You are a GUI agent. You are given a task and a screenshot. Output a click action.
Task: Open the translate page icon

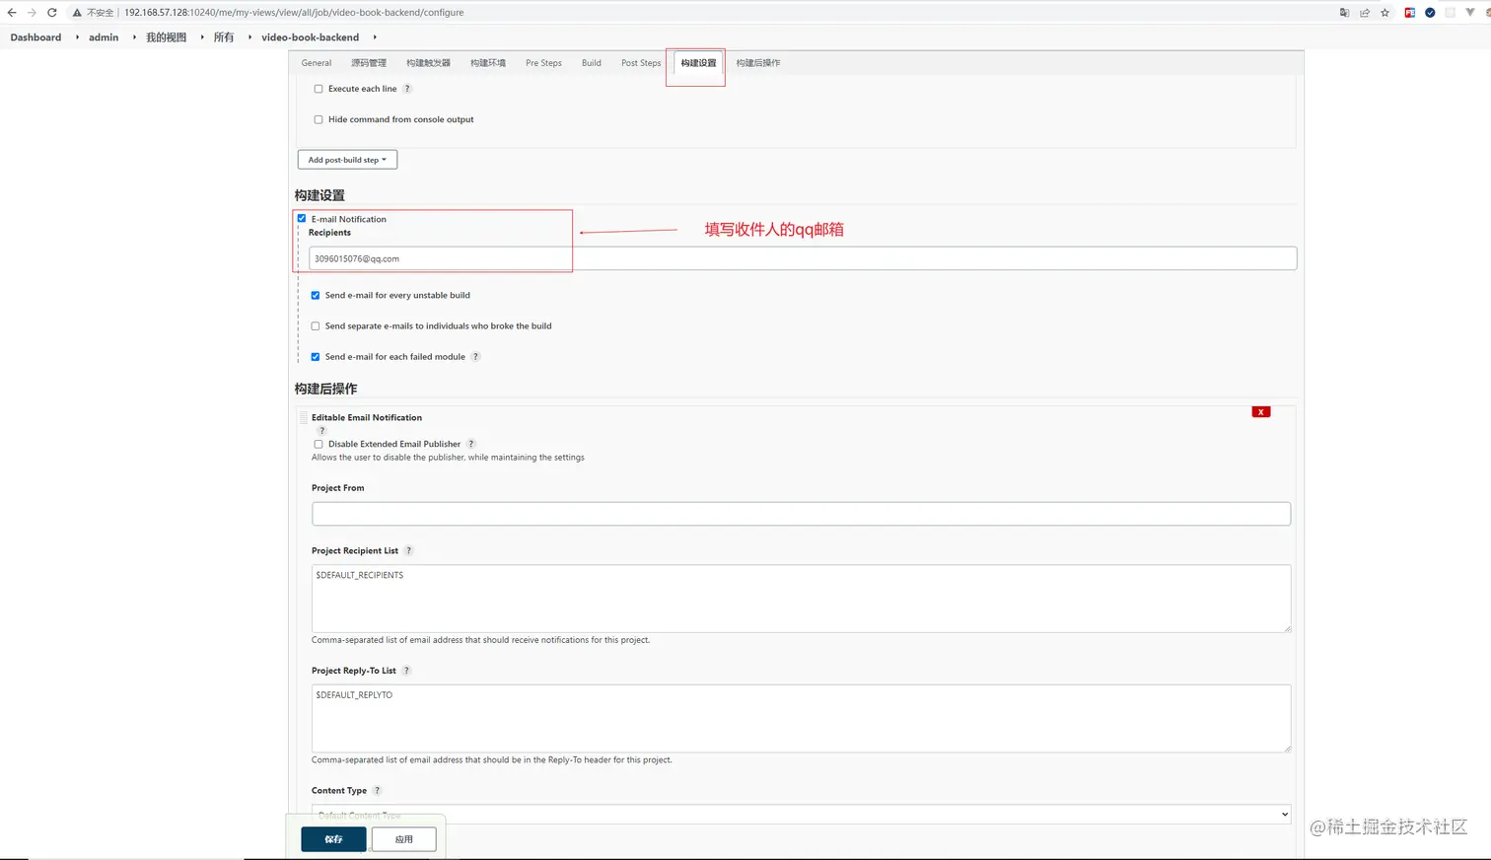(1344, 13)
